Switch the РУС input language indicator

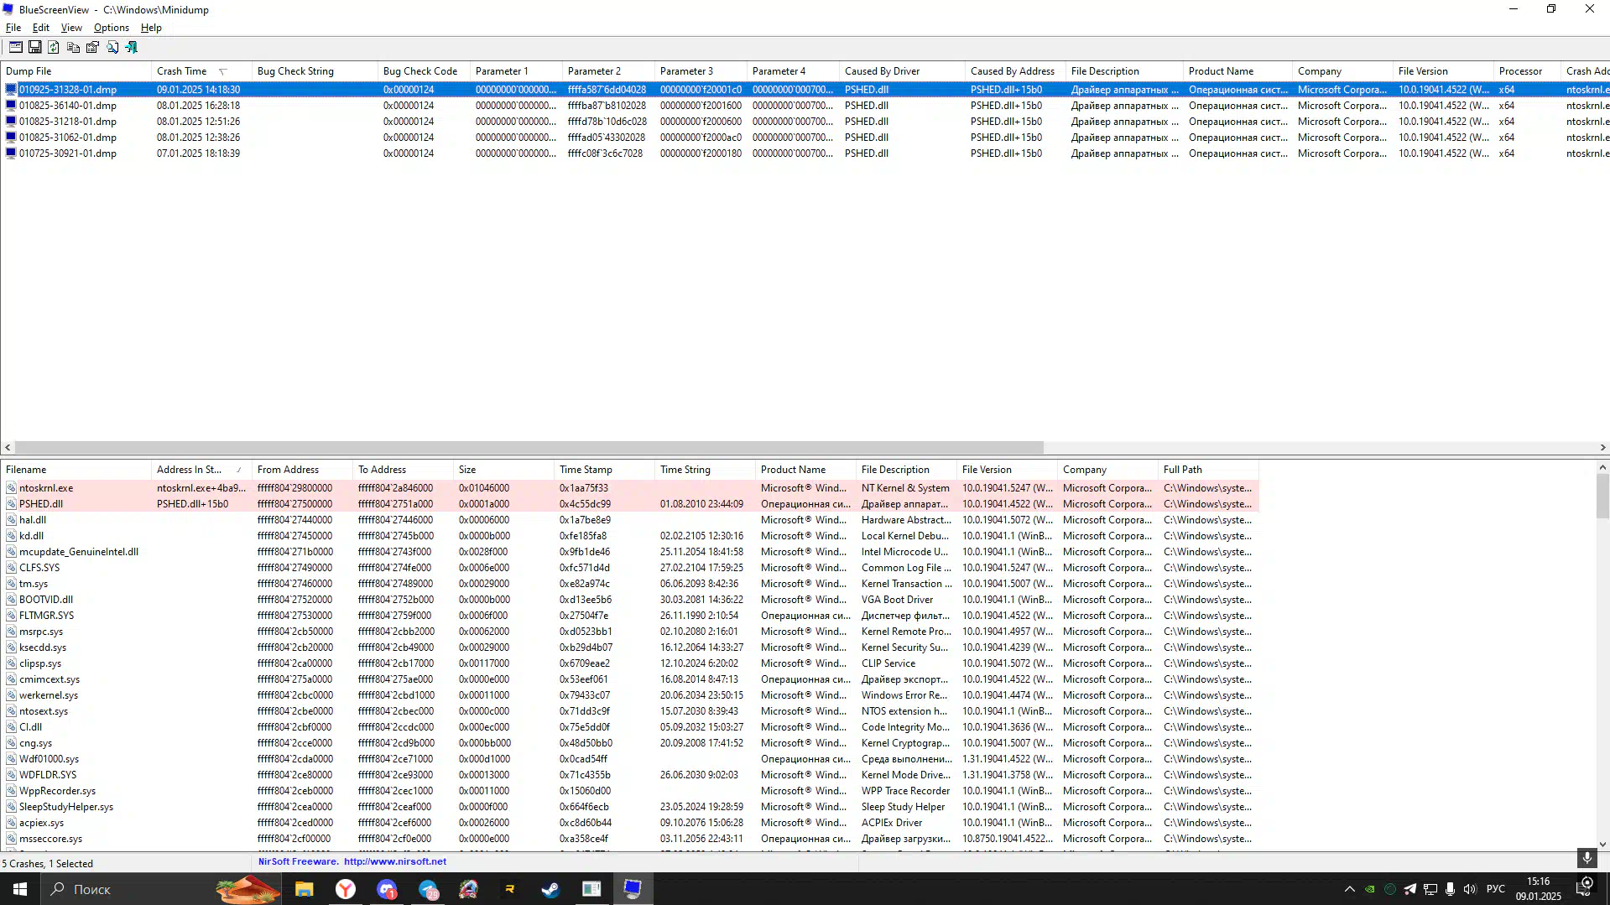1495,889
